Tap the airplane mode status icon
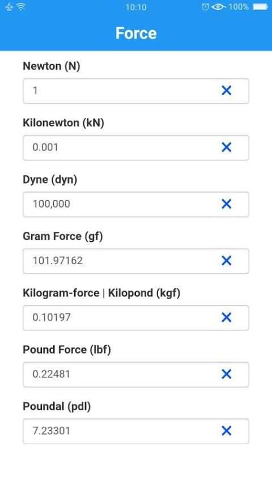This screenshot has height=484, width=272. point(9,7)
